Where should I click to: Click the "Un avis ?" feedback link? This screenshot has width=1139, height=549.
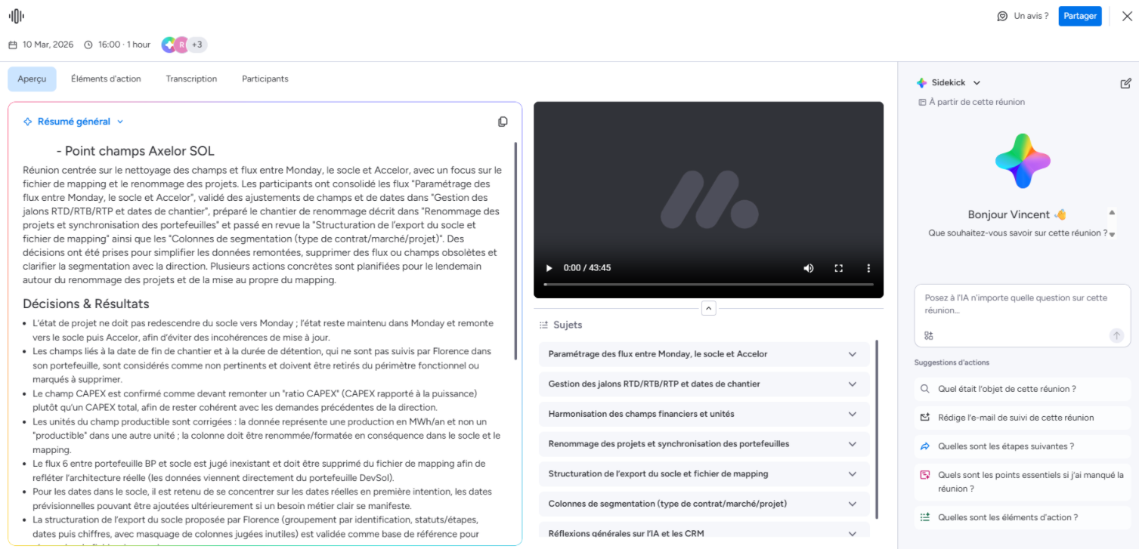tap(1023, 16)
